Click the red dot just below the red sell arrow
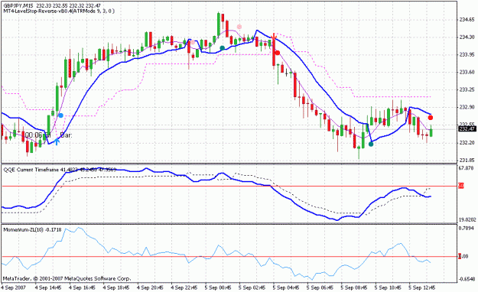 coord(278,53)
